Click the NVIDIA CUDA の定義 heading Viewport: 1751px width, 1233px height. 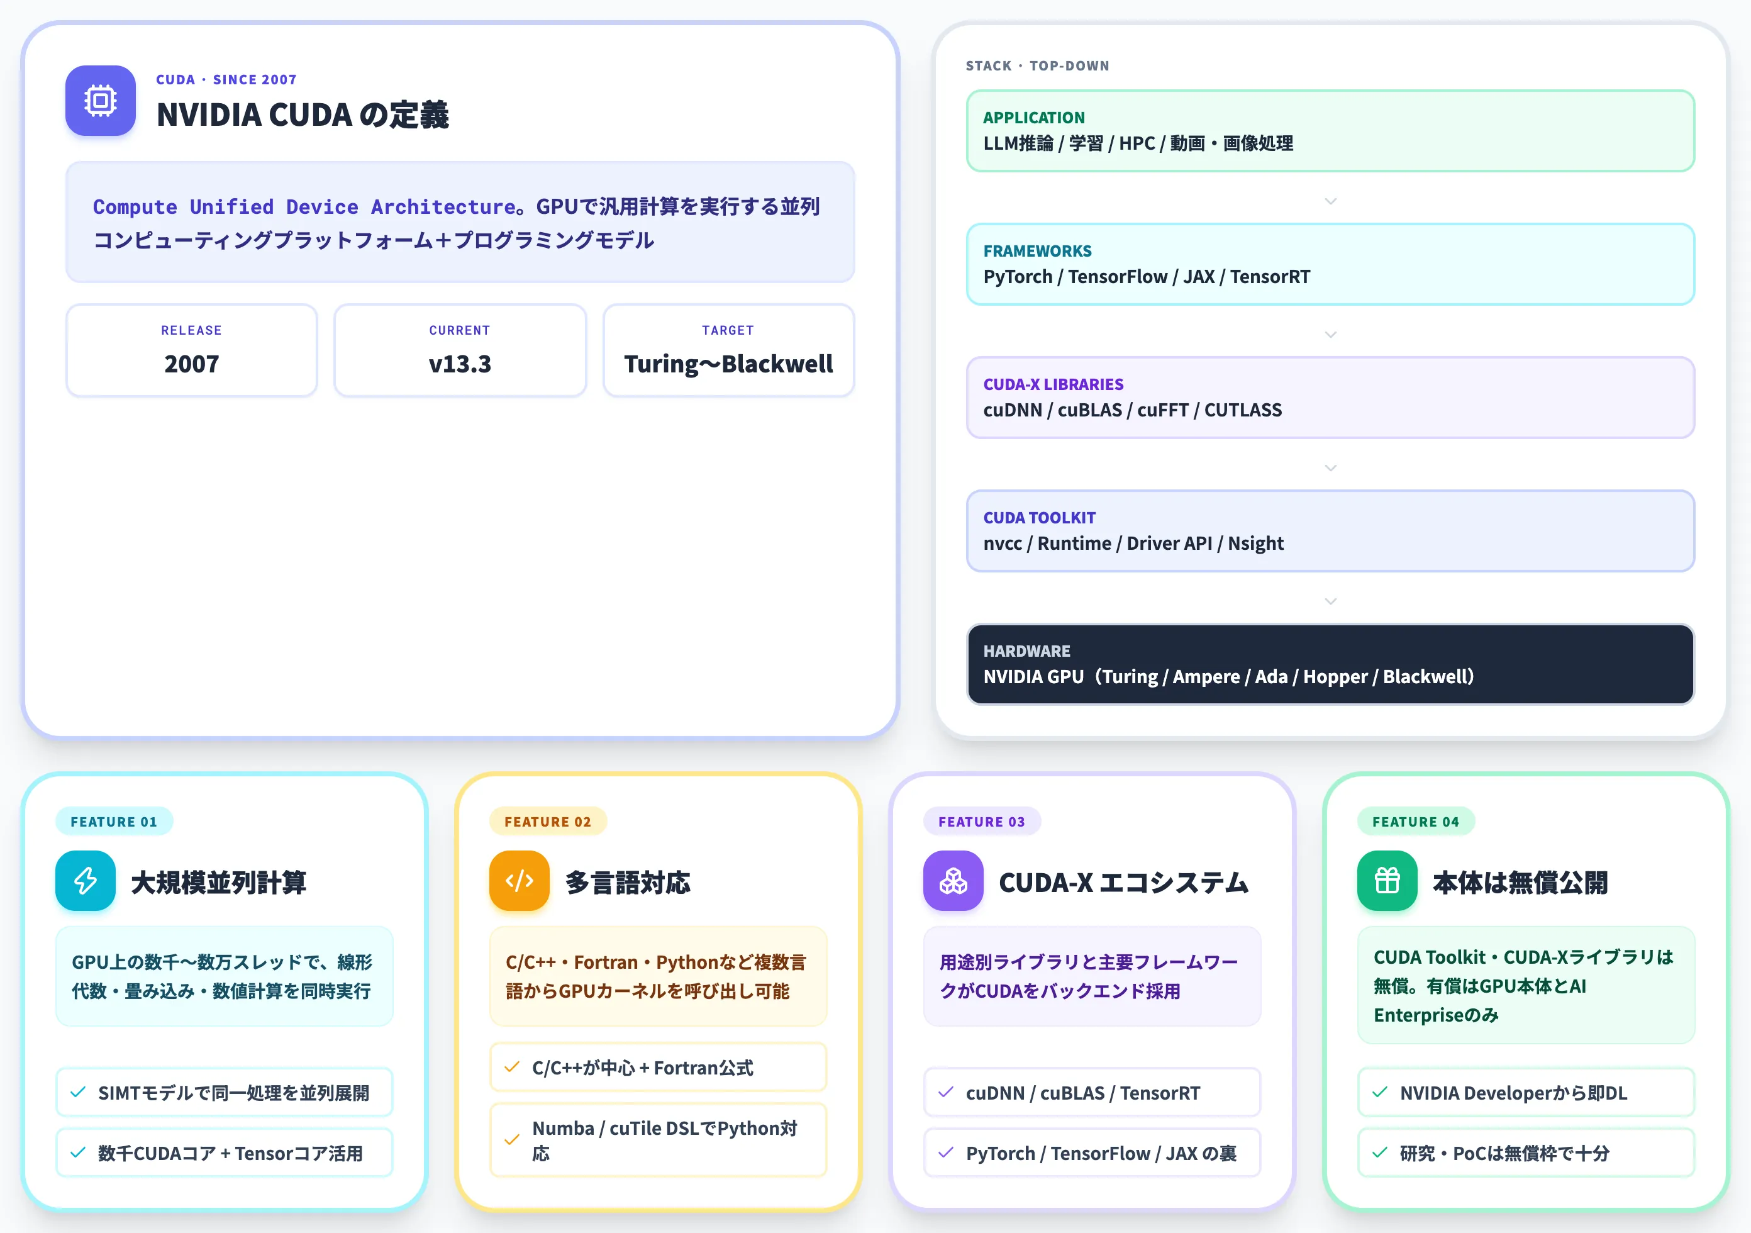(x=303, y=115)
